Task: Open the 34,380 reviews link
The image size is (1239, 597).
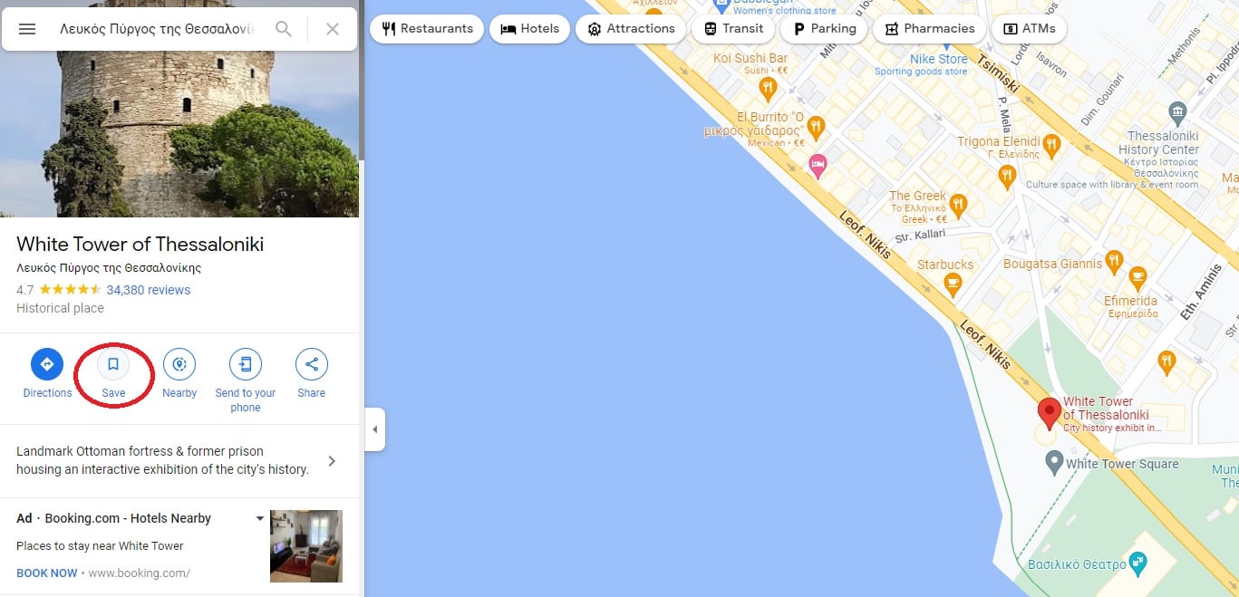Action: click(149, 290)
